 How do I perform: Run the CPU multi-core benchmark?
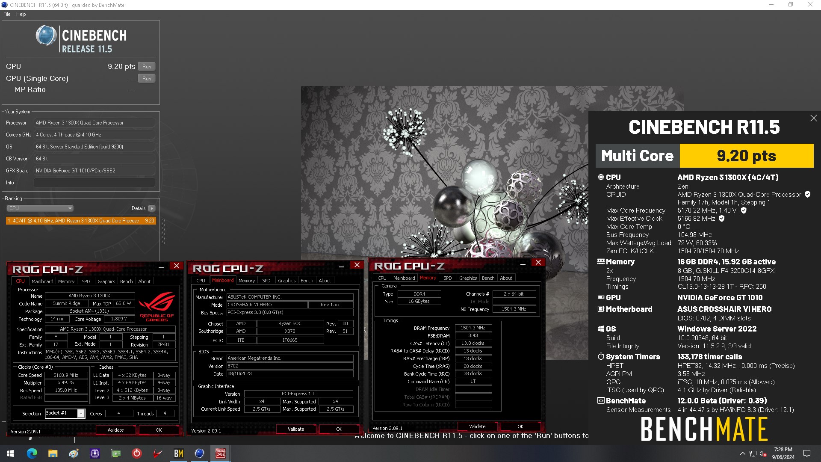[147, 66]
